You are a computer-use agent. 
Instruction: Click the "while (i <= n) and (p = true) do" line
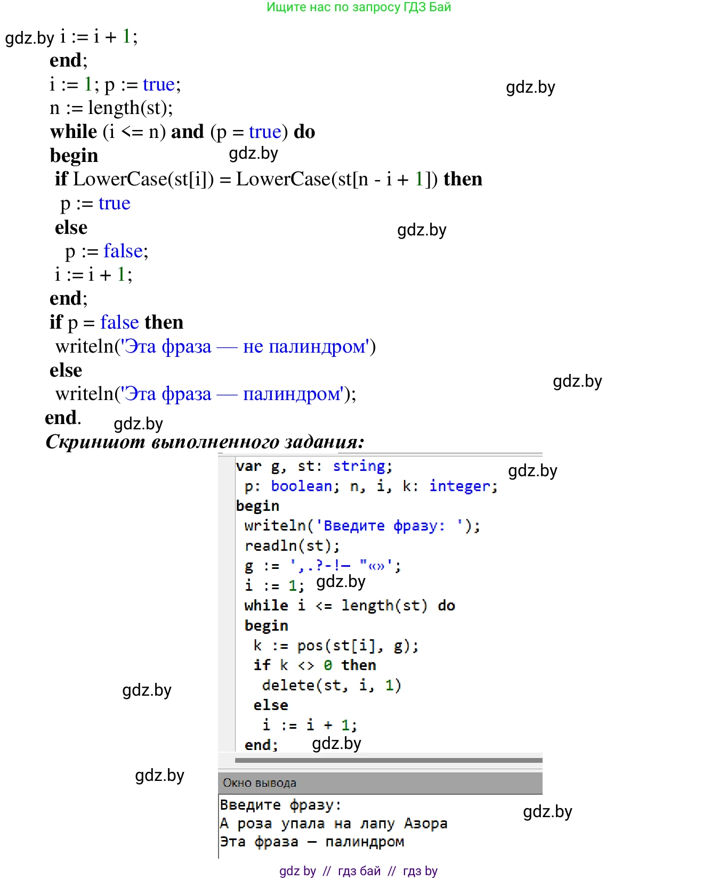182,132
